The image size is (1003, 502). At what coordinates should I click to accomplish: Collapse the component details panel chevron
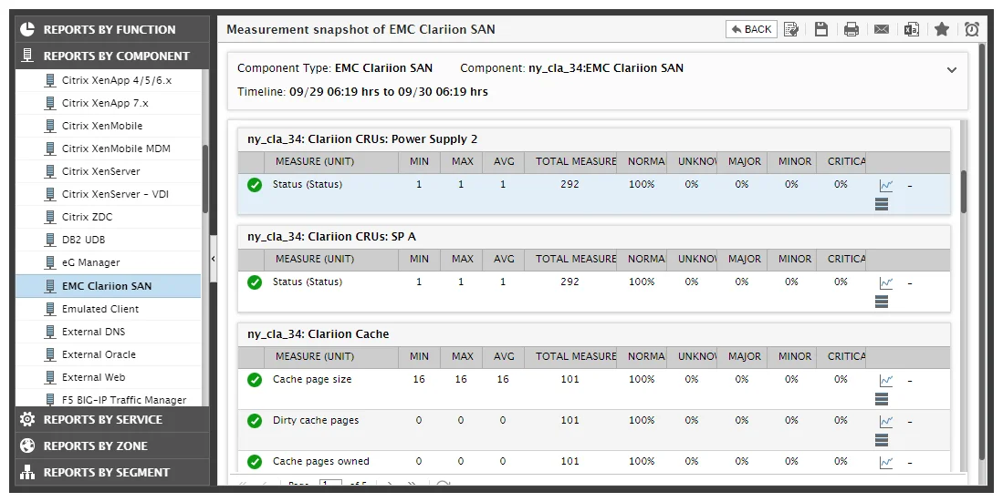tap(952, 70)
